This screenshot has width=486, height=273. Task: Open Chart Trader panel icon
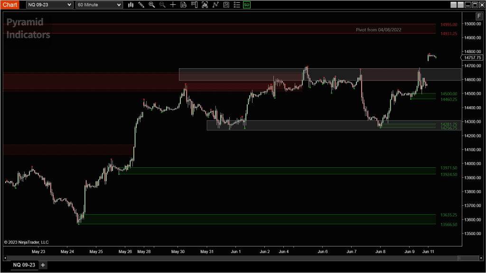point(194,5)
